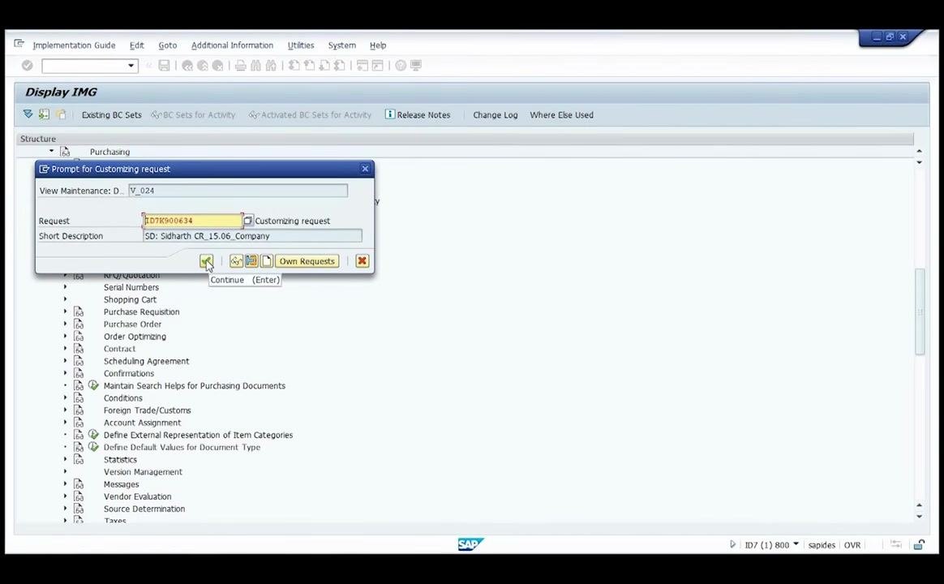Expand the Vendor Evaluation node

point(65,496)
